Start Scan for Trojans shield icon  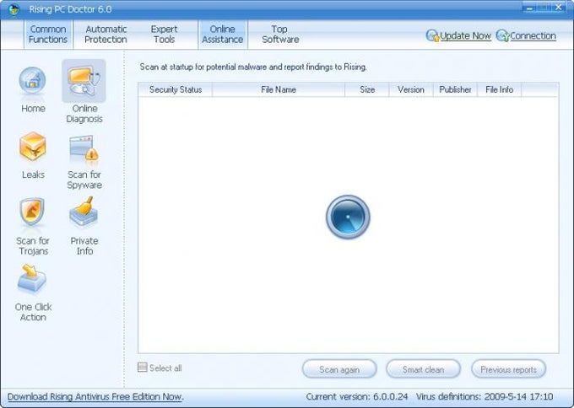click(32, 212)
